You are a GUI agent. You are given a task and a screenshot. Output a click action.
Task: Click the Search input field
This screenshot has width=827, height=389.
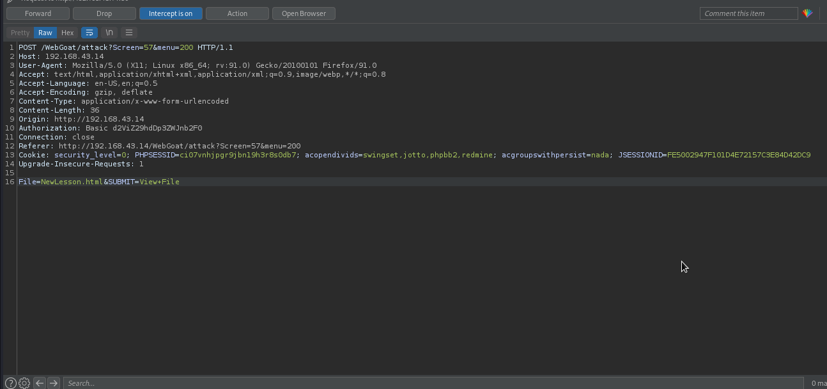(x=433, y=383)
